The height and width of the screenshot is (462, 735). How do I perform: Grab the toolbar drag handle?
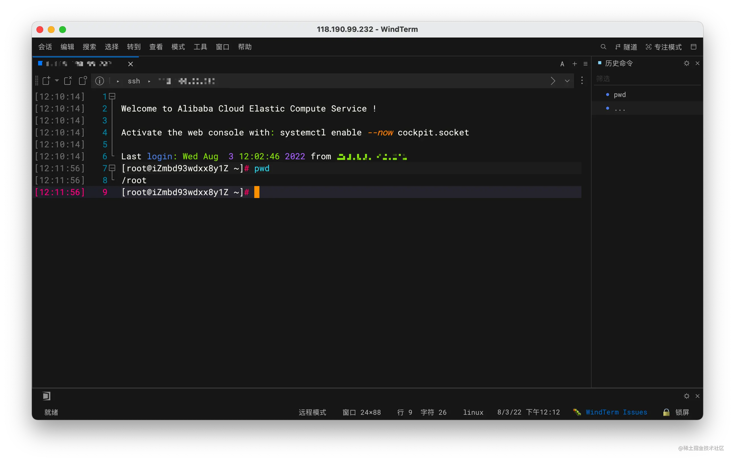37,81
